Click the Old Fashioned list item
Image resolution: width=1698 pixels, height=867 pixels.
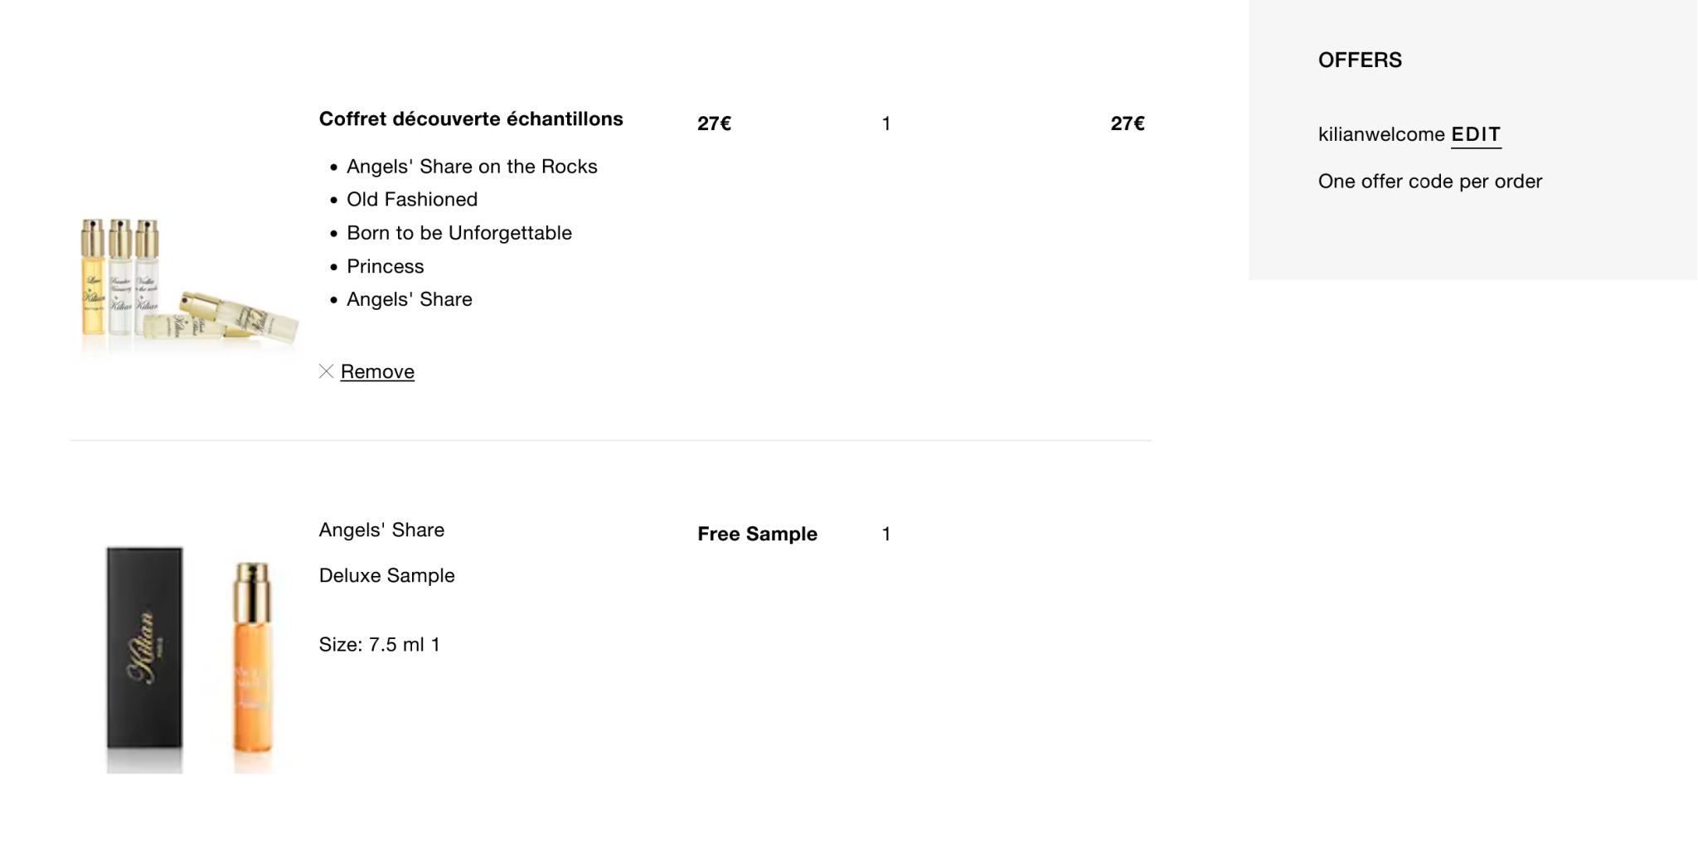coord(412,200)
